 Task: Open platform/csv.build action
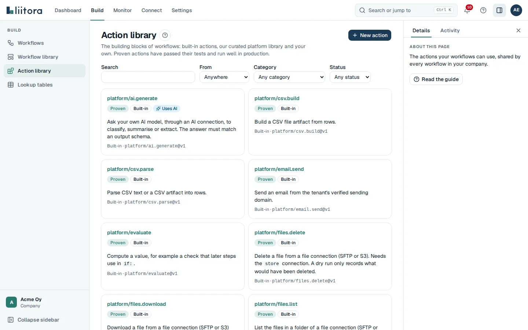tap(277, 98)
